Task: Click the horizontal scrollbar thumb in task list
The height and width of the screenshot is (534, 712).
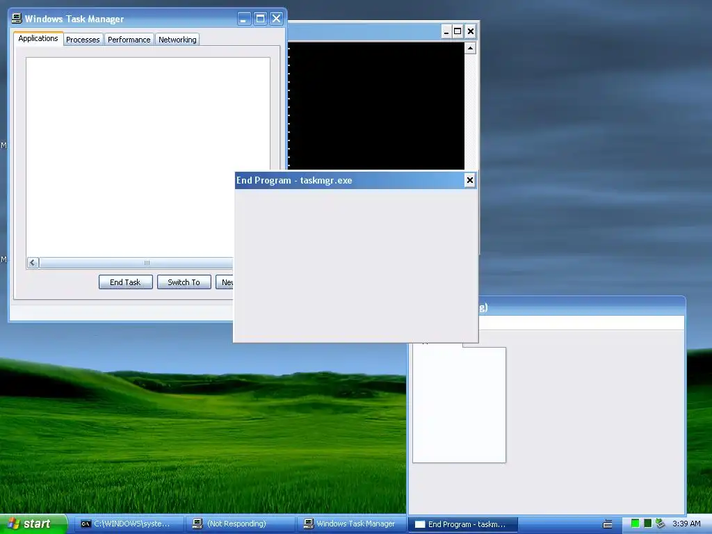Action: coord(136,263)
